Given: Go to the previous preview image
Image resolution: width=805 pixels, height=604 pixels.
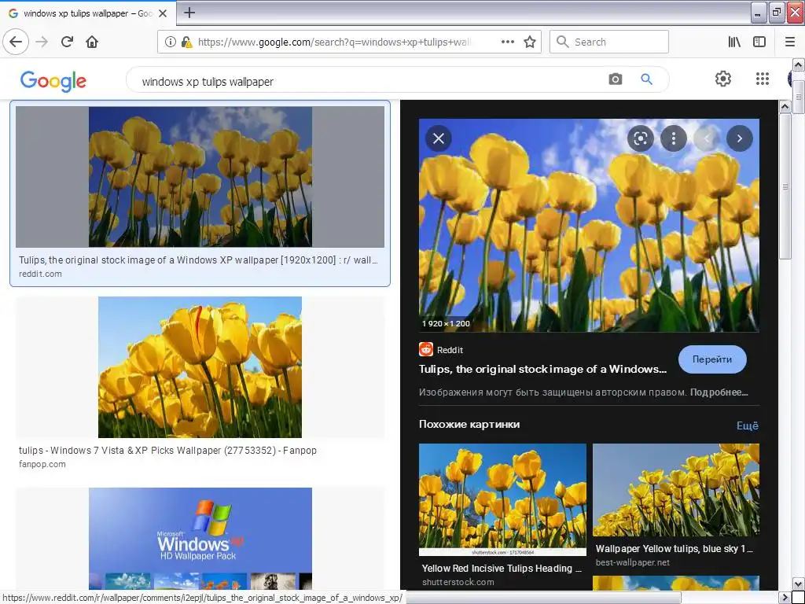Looking at the screenshot, I should pos(707,138).
